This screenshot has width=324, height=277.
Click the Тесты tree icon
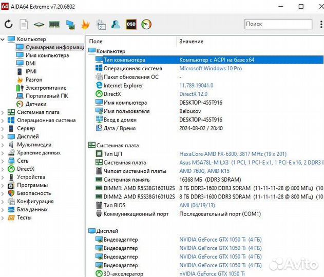11,217
